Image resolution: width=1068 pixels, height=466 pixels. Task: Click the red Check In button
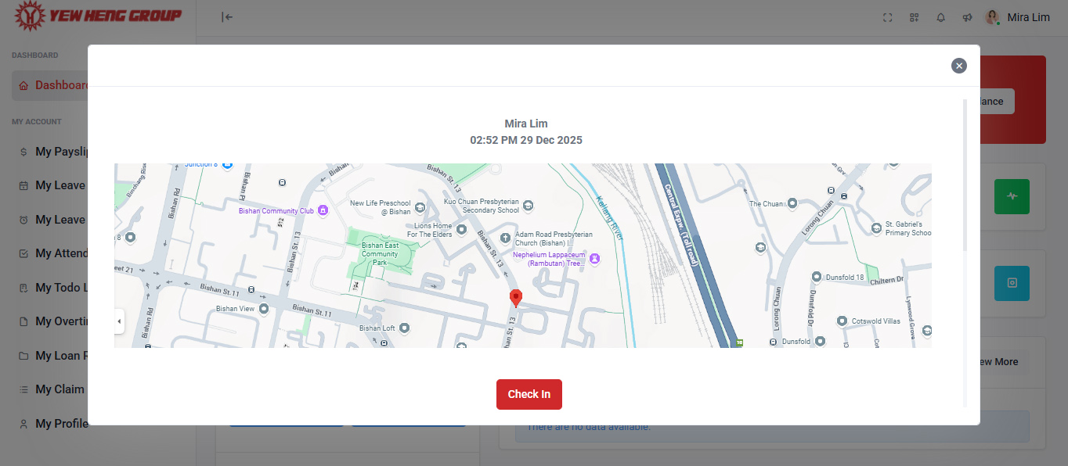click(x=529, y=394)
